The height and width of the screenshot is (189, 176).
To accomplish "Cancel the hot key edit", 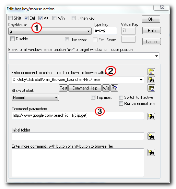I will point(152,42).
